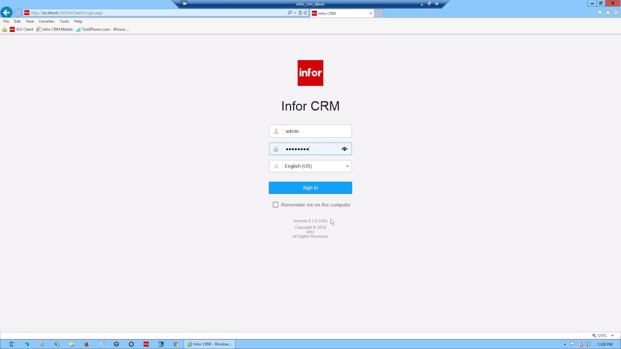
Task: Click the localhost URL address bar
Action: tap(155, 13)
